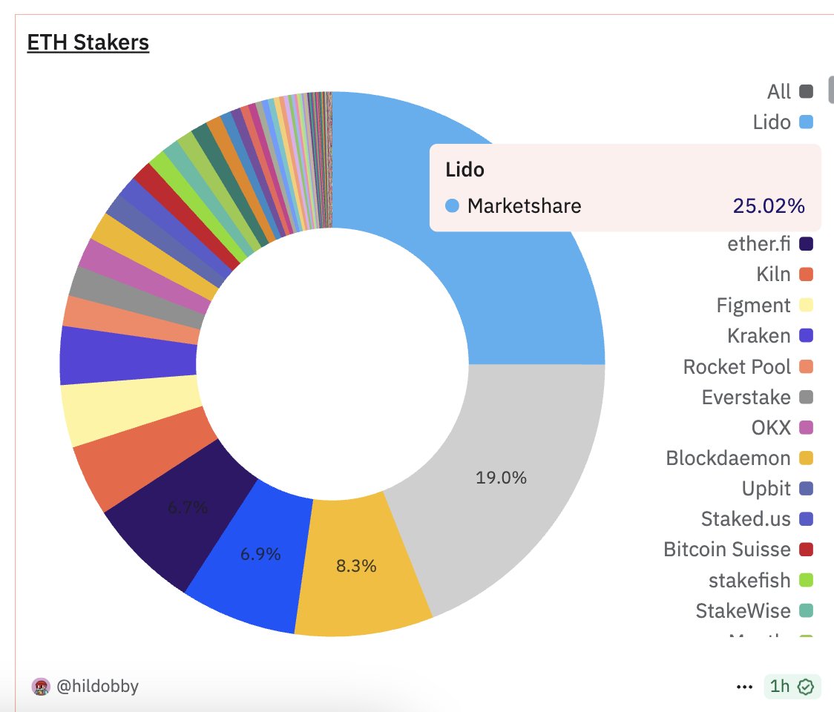This screenshot has height=712, width=834.
Task: Toggle Lido series in the legend
Action: (783, 122)
